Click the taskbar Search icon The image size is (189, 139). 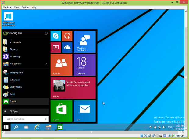point(16,127)
